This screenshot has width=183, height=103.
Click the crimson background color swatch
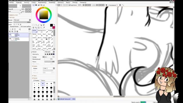click(x=54, y=27)
